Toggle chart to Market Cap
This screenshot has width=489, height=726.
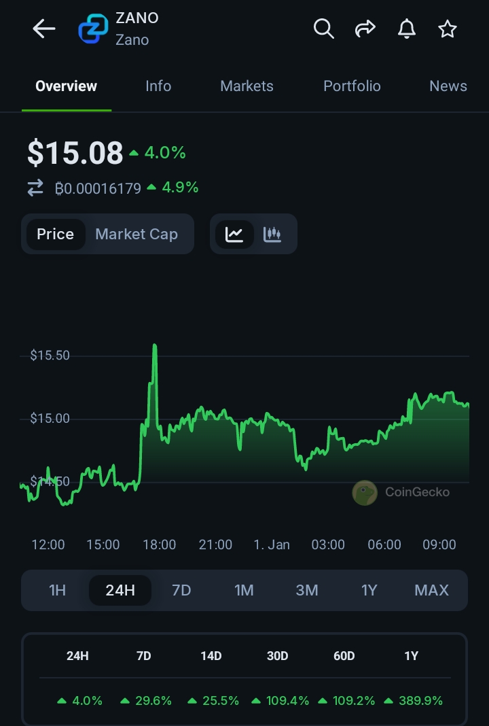pyautogui.click(x=137, y=234)
